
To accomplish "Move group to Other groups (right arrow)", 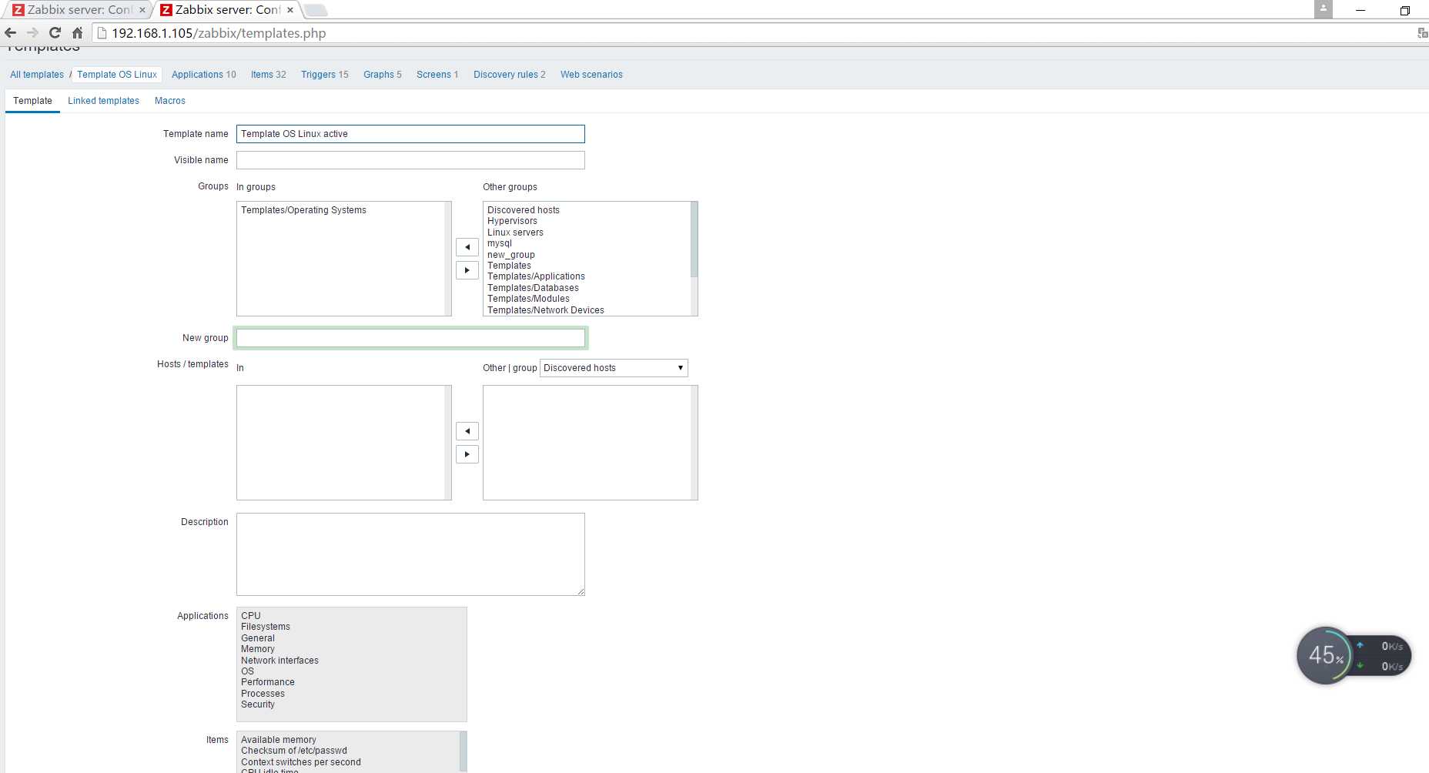I will [467, 270].
